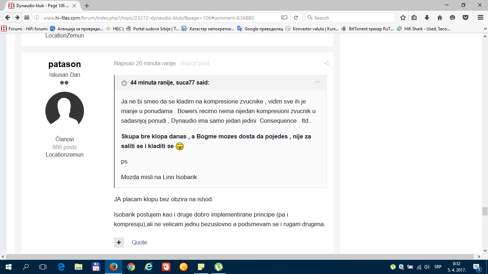The height and width of the screenshot is (274, 488).
Task: Go forward with the browser forward arrow
Action: 17,17
